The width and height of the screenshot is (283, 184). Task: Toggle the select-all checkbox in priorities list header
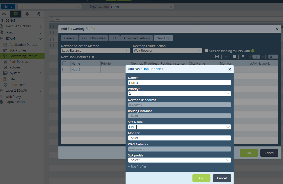64,63
